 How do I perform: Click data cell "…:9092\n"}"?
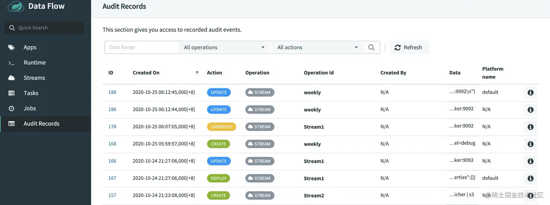463,91
